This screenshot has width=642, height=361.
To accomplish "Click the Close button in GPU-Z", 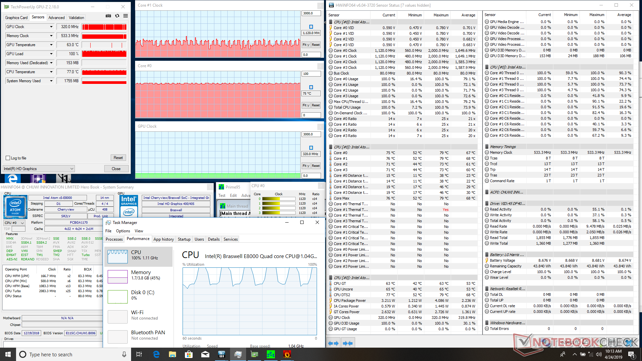I will (x=116, y=169).
